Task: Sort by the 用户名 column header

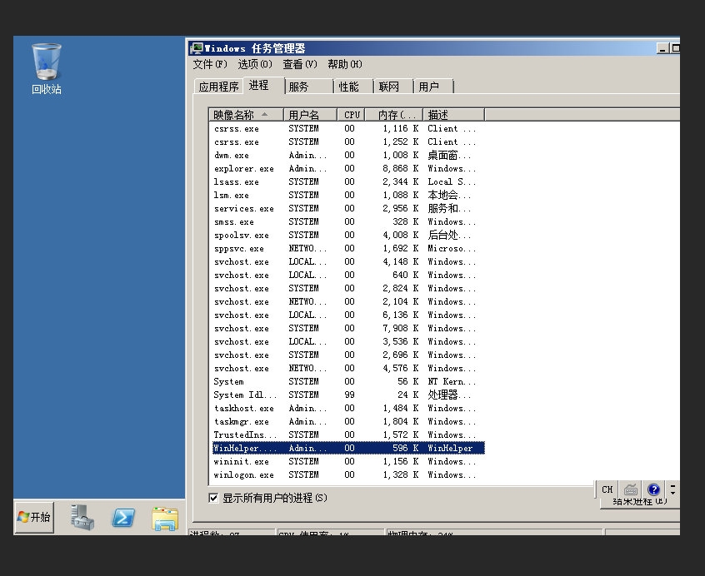Action: (310, 115)
